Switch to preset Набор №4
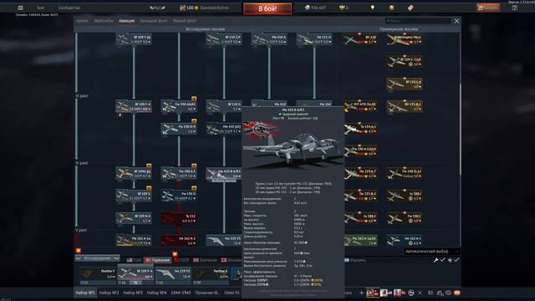 click(156, 293)
